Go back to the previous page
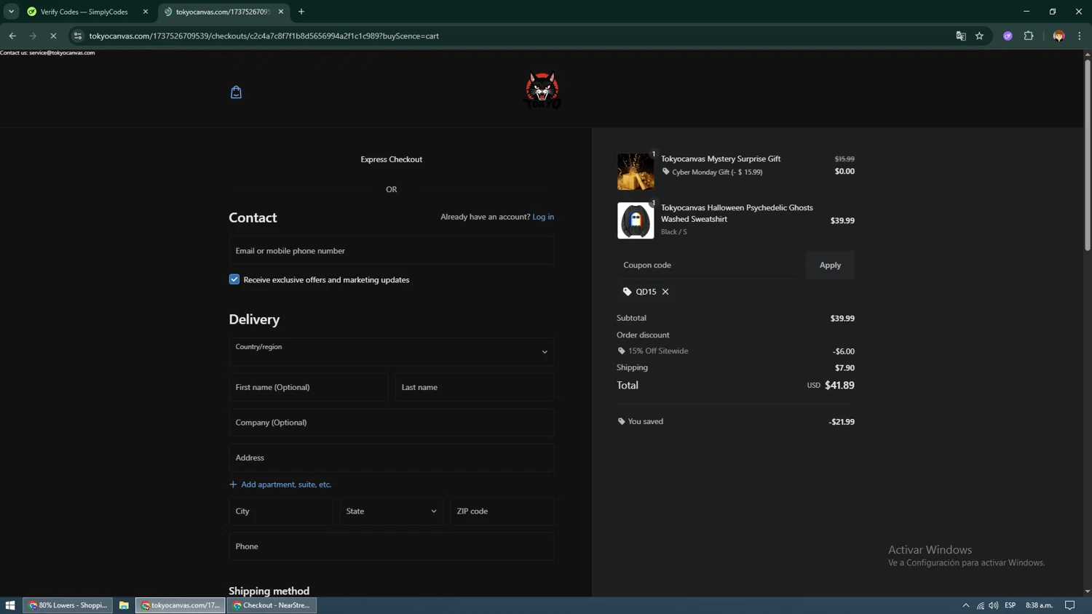Image resolution: width=1092 pixels, height=614 pixels. [x=12, y=36]
